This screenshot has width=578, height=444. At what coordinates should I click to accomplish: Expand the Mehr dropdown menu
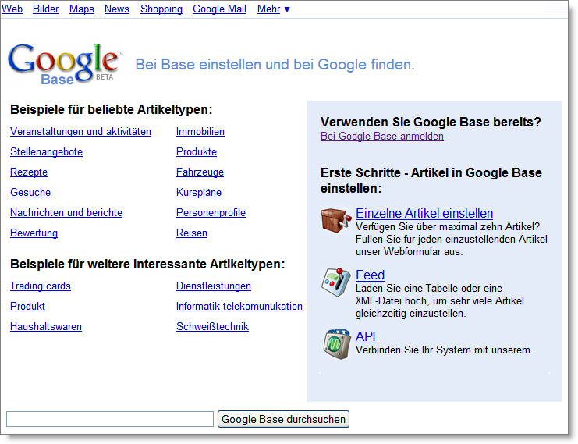point(274,9)
